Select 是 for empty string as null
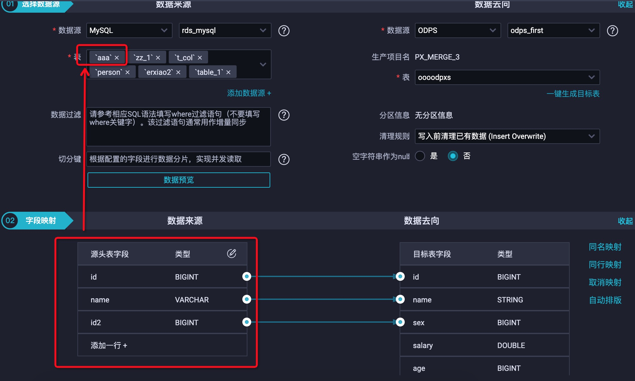635x381 pixels. tap(420, 156)
